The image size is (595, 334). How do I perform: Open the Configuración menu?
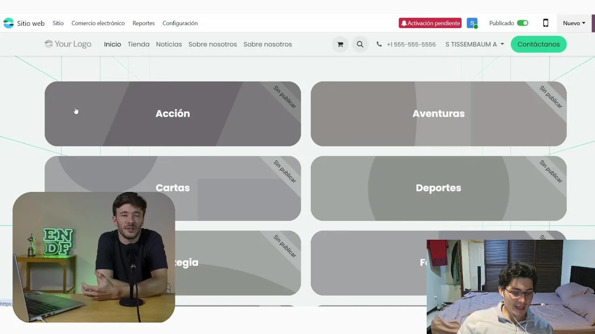pyautogui.click(x=180, y=23)
